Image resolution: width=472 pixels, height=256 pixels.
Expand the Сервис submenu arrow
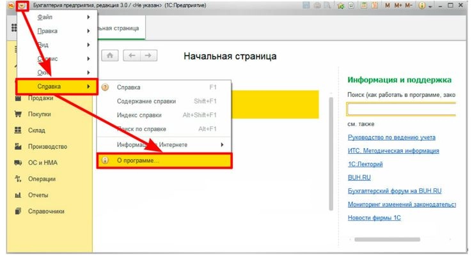pyautogui.click(x=88, y=59)
